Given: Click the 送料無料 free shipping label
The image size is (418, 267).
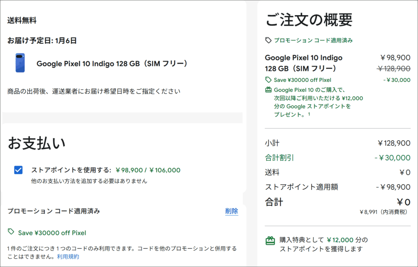Looking at the screenshot, I should (22, 20).
